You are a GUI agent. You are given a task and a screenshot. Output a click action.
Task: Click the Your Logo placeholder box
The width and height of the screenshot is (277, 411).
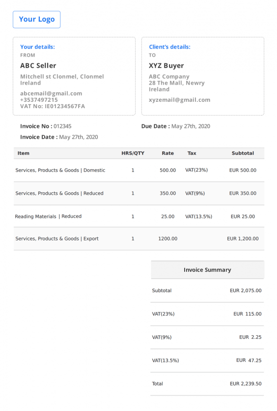(36, 19)
